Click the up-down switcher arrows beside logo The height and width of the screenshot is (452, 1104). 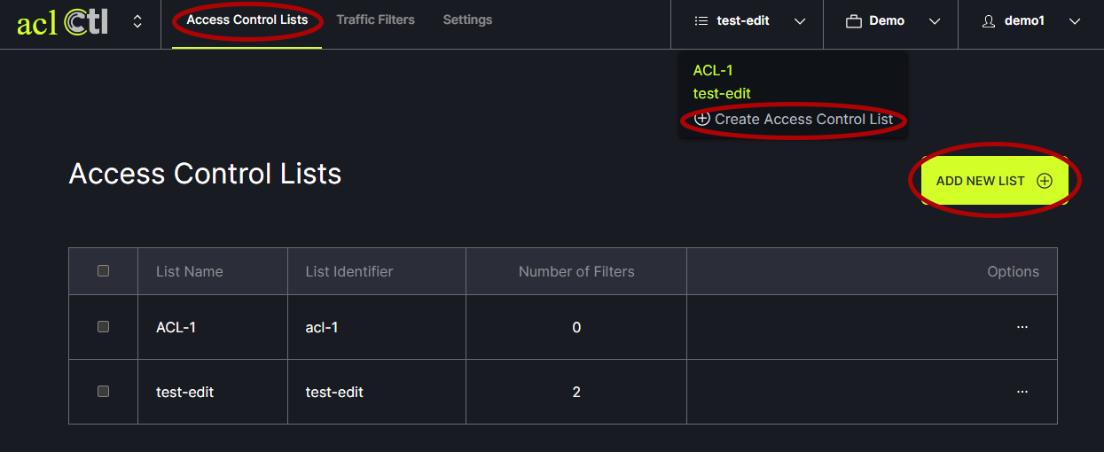click(137, 21)
